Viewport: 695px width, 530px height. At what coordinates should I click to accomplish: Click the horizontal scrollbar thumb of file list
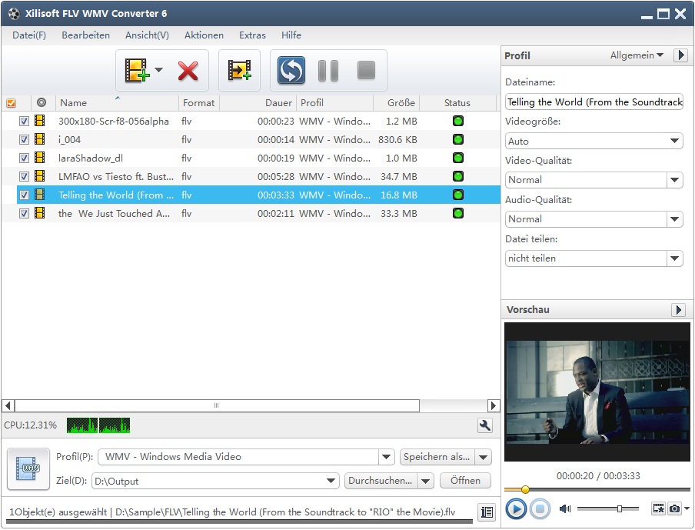[x=217, y=405]
